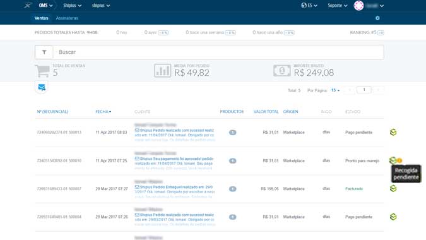
Task: Sort by Productos column header
Action: [x=232, y=112]
